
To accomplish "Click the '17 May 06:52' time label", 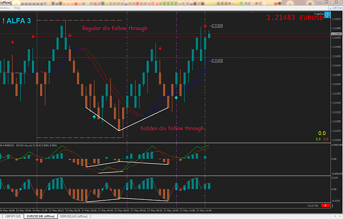I will (x=122, y=210).
